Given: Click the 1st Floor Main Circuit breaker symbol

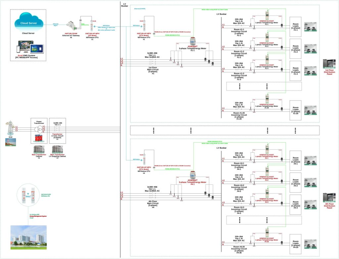Looking at the screenshot, I should (153, 62).
